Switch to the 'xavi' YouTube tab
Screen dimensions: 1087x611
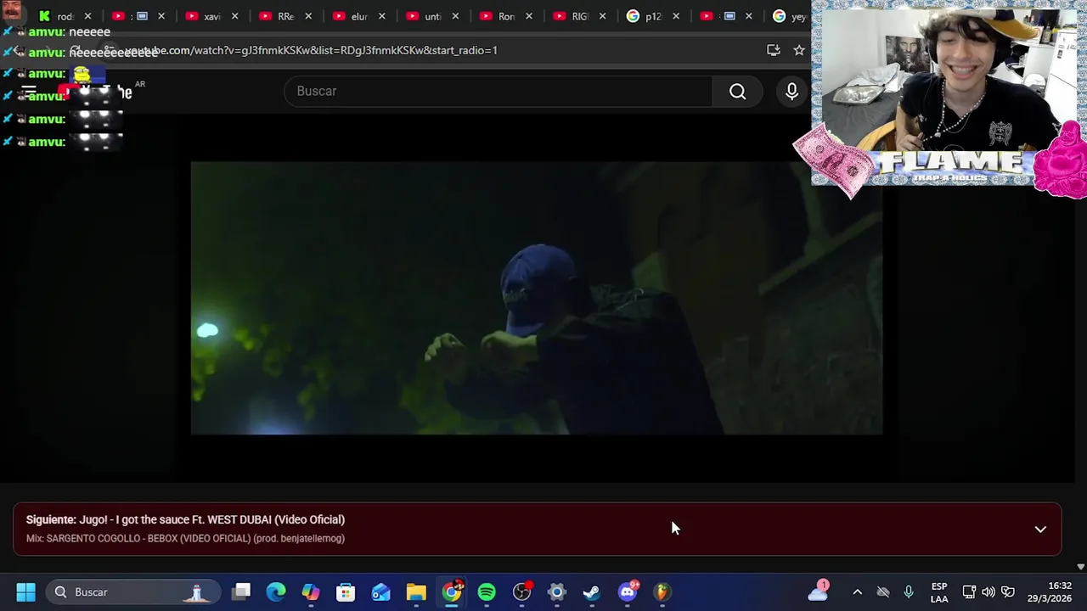[204, 16]
